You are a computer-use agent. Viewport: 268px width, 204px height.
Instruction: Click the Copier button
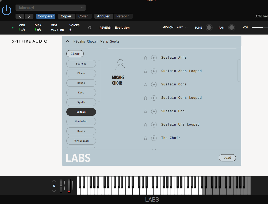pyautogui.click(x=66, y=16)
